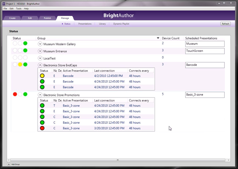Click the red status light for Electronic Store Promotions
Viewport: 238px width, 169px height.
pos(15,94)
